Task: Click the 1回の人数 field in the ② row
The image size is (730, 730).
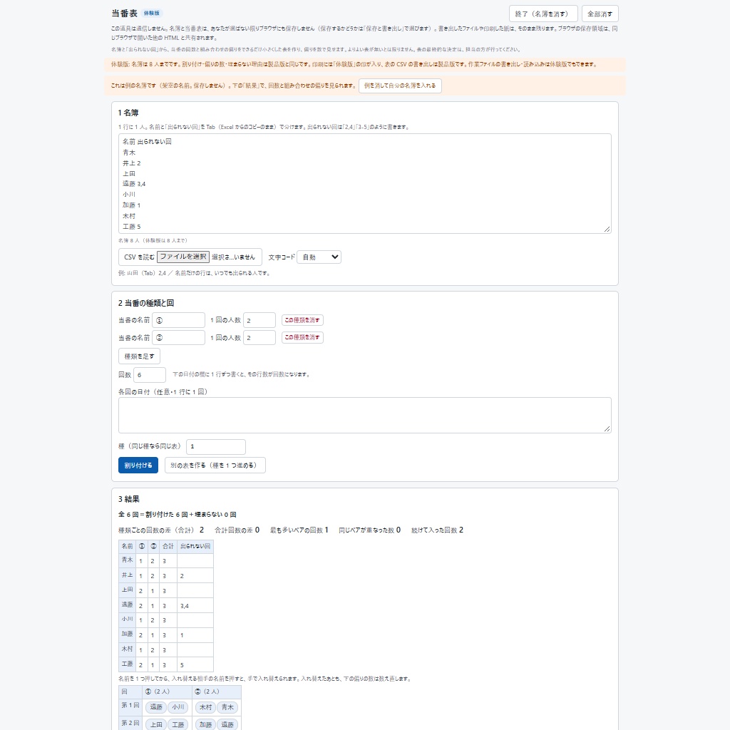Action: (259, 337)
